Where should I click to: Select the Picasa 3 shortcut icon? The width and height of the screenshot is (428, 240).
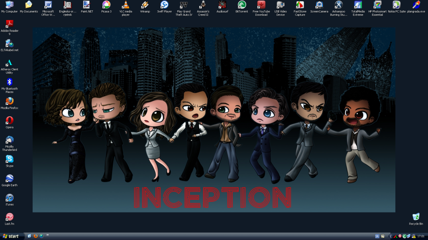106,7
